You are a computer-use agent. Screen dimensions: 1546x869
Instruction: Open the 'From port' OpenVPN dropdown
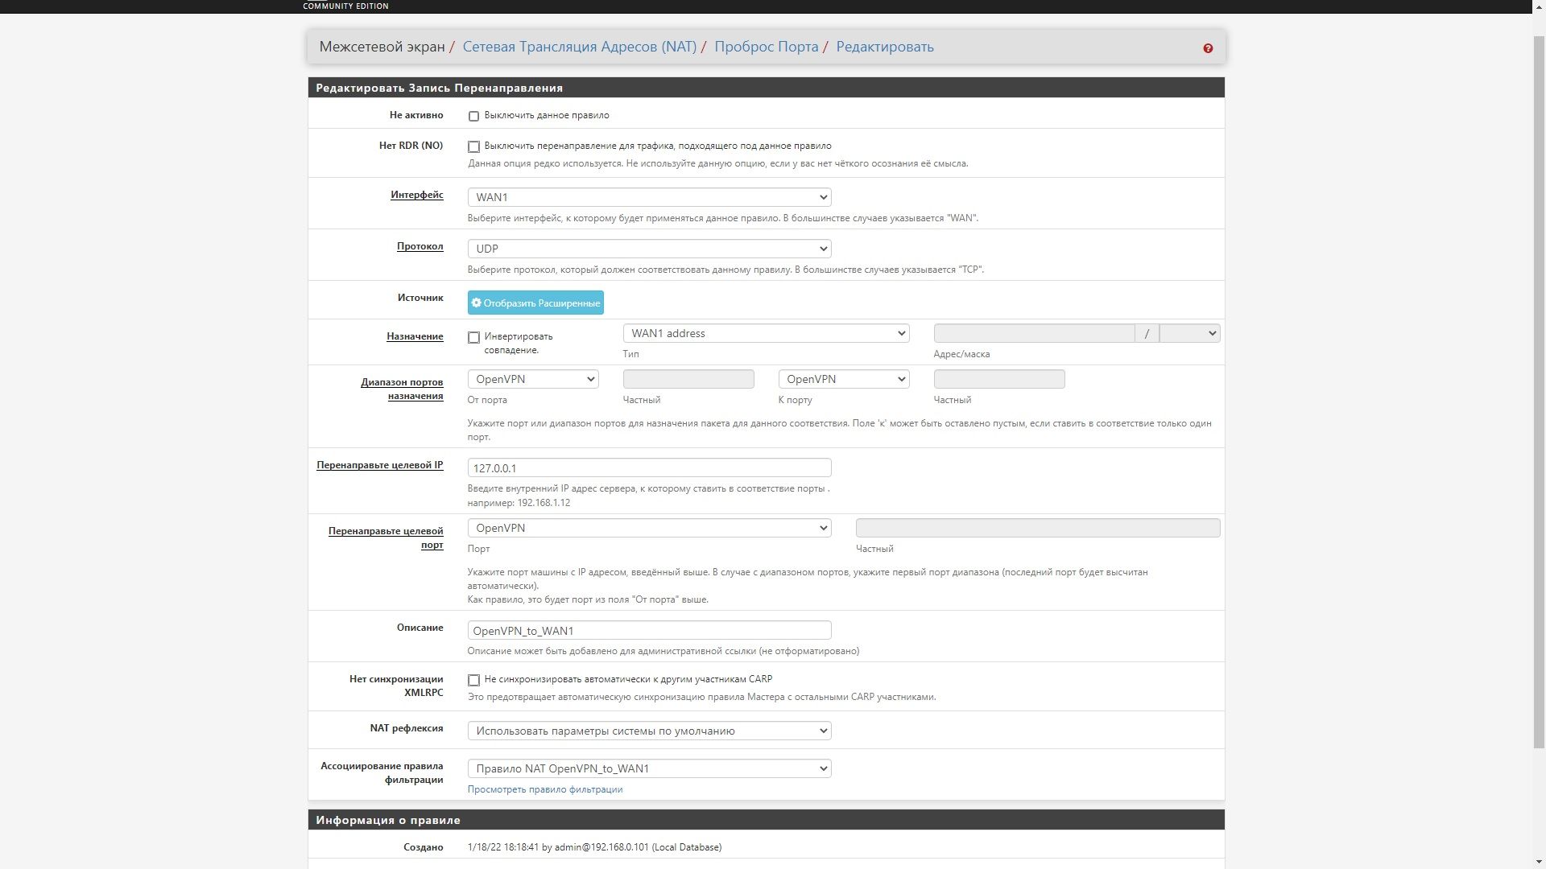533,379
